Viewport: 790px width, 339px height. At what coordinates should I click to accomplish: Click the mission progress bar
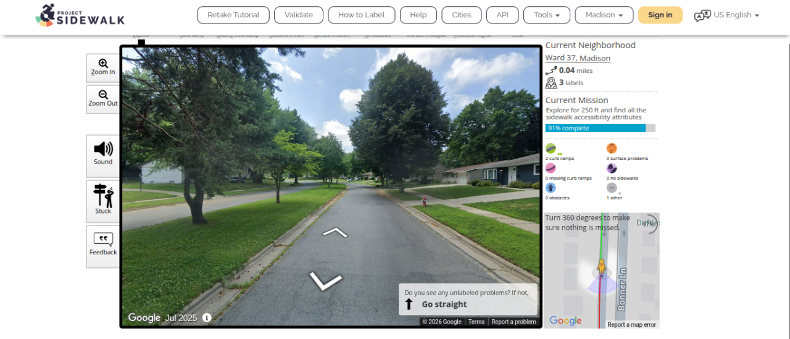coord(601,128)
